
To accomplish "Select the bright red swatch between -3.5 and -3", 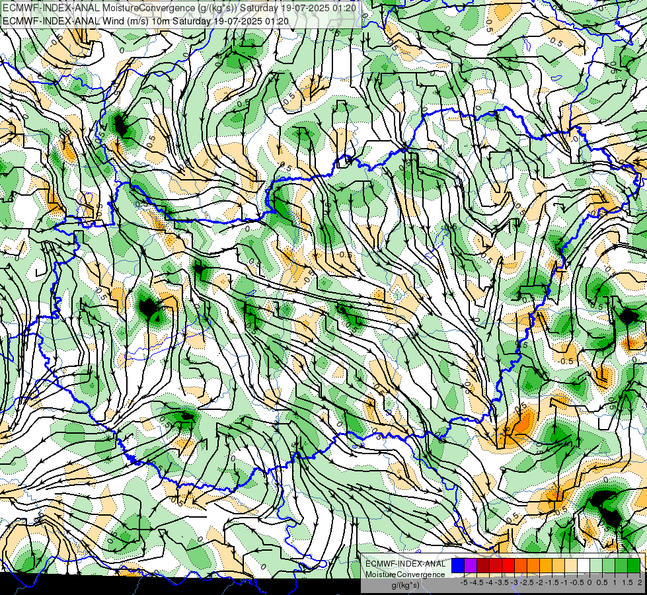I will [x=508, y=565].
